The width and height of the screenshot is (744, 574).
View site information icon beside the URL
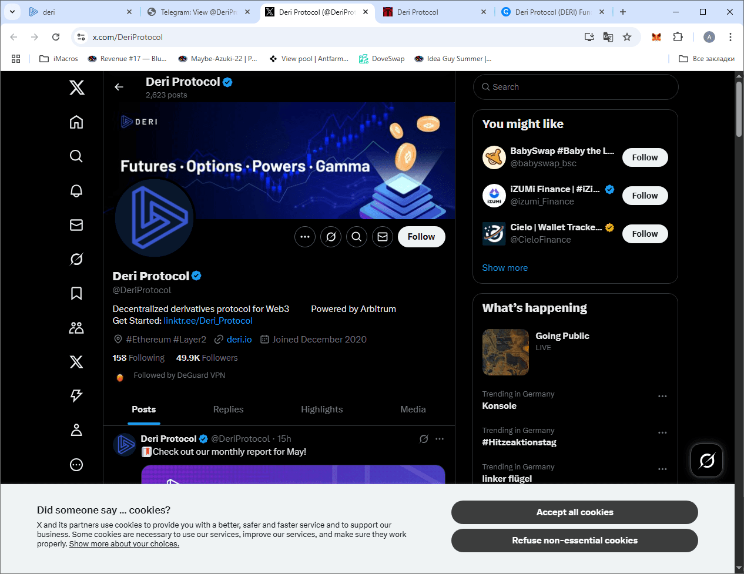[x=81, y=37]
